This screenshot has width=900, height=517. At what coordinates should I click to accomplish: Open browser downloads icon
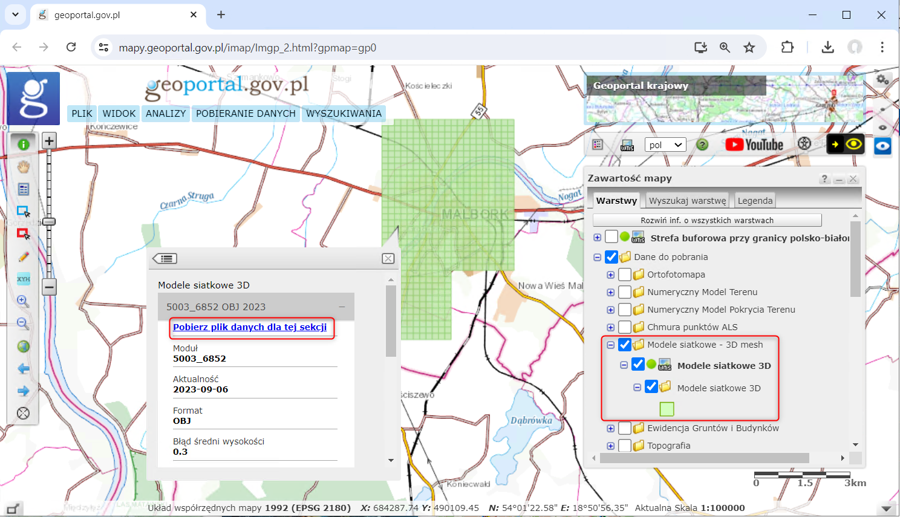point(828,47)
